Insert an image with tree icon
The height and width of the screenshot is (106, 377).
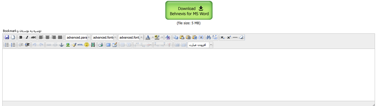click(68, 45)
